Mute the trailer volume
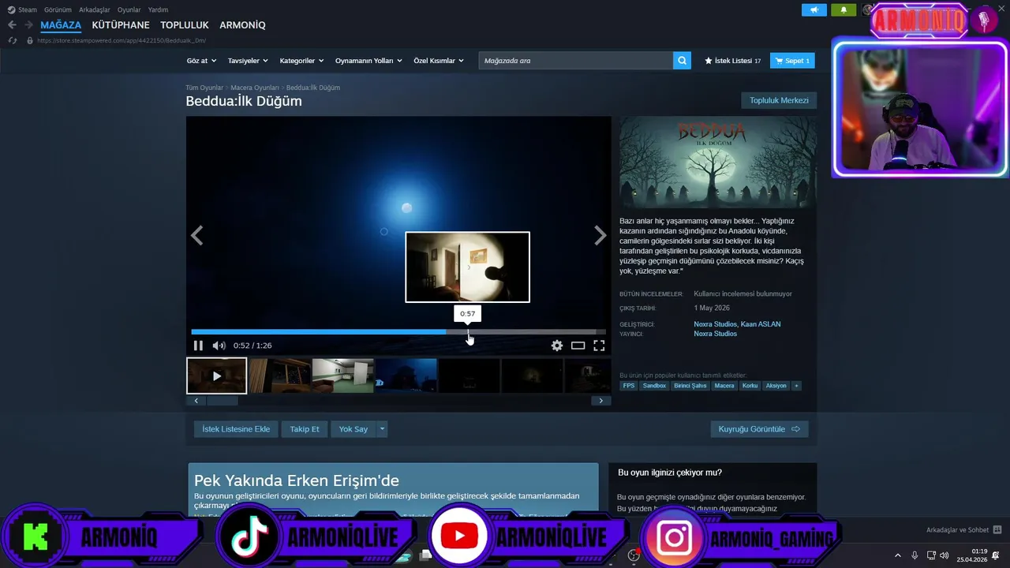The height and width of the screenshot is (568, 1010). [x=219, y=346]
